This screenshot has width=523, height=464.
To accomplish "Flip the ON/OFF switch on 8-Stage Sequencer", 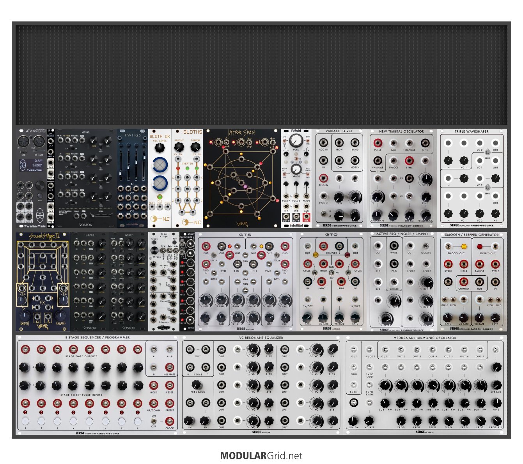I will click(154, 421).
